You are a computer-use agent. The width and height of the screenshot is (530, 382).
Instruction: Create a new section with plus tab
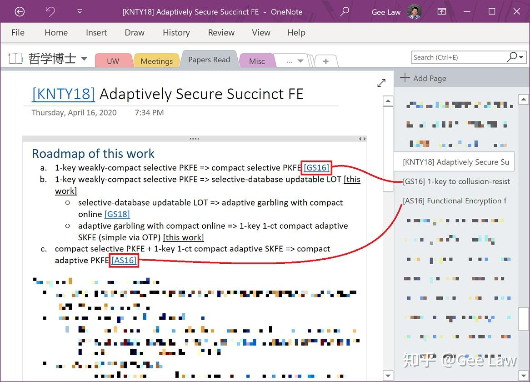(x=325, y=61)
